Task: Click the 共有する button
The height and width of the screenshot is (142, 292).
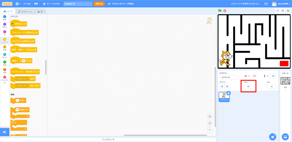Action: (99, 4)
